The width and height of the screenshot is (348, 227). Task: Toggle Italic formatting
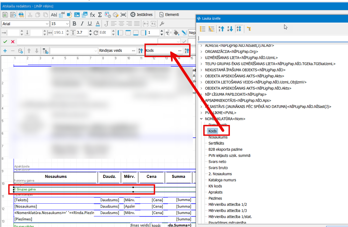point(82,24)
